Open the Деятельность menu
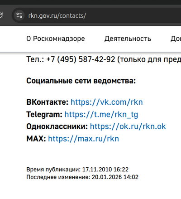Viewport: 181px width, 199px height. coord(128,39)
